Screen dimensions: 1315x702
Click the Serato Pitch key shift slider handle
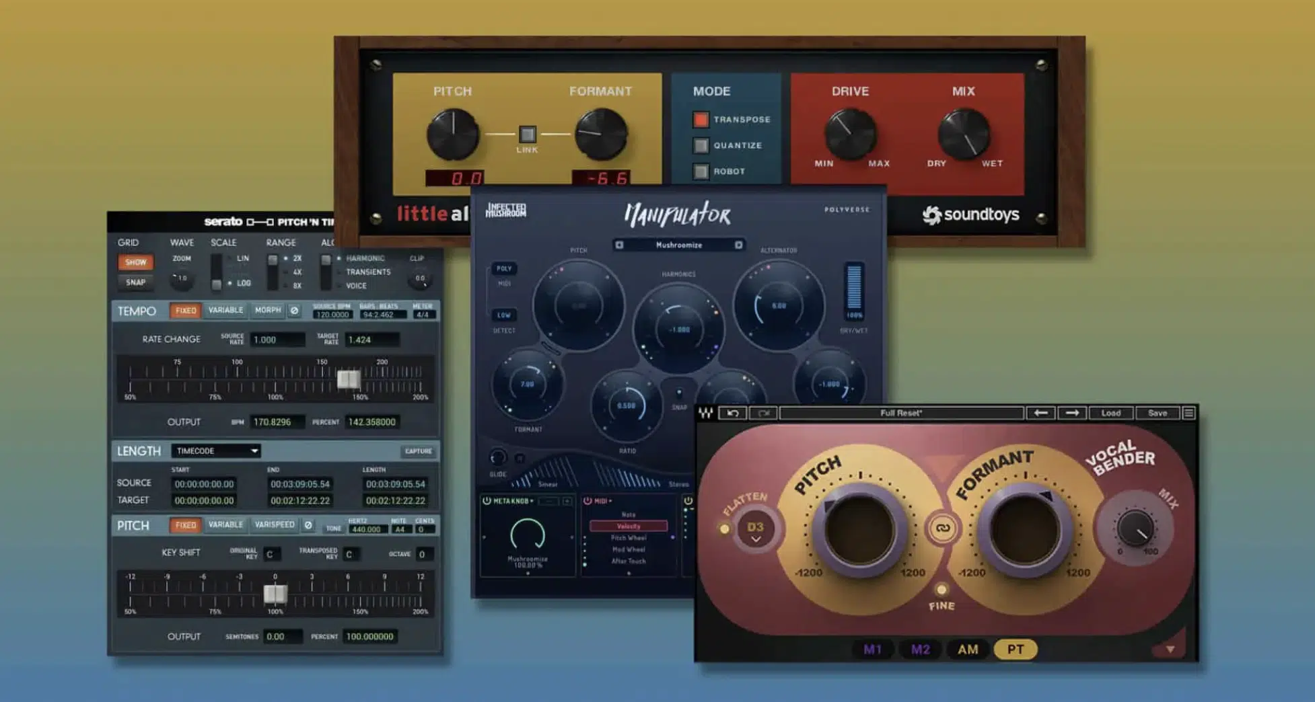(275, 594)
